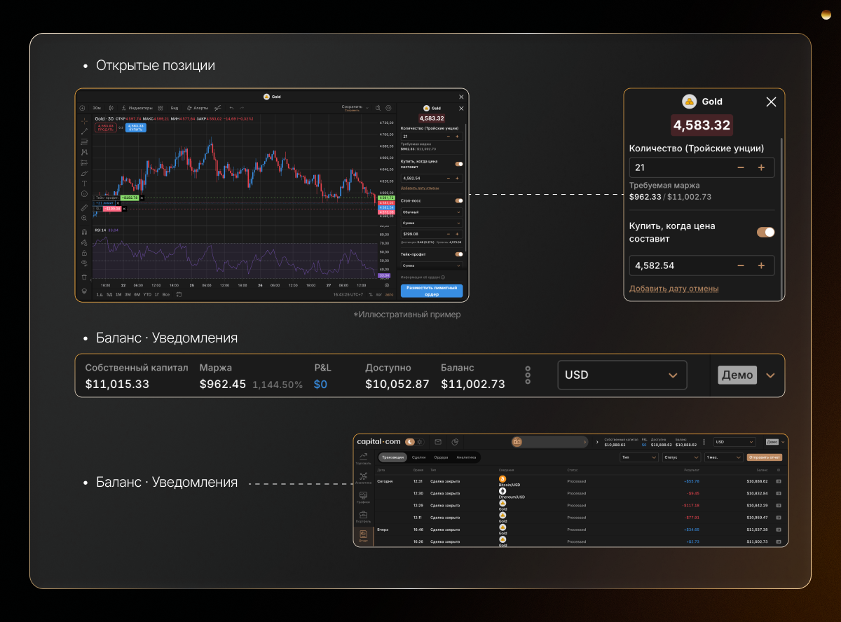This screenshot has width=841, height=622.
Task: Click the Демо badge in balance bar
Action: click(737, 375)
